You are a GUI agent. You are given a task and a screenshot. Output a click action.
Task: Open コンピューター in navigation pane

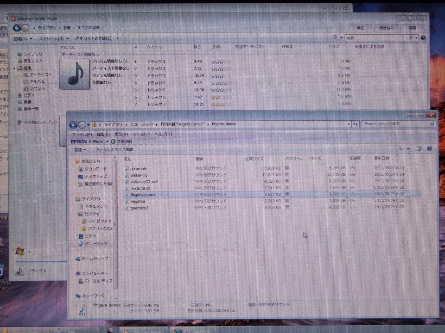pos(92,273)
